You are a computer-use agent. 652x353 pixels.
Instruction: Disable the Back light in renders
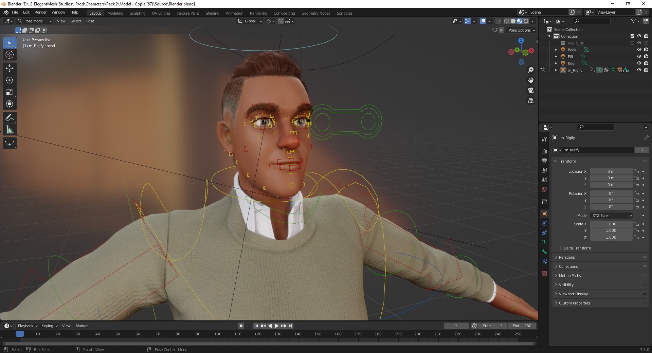tap(646, 50)
